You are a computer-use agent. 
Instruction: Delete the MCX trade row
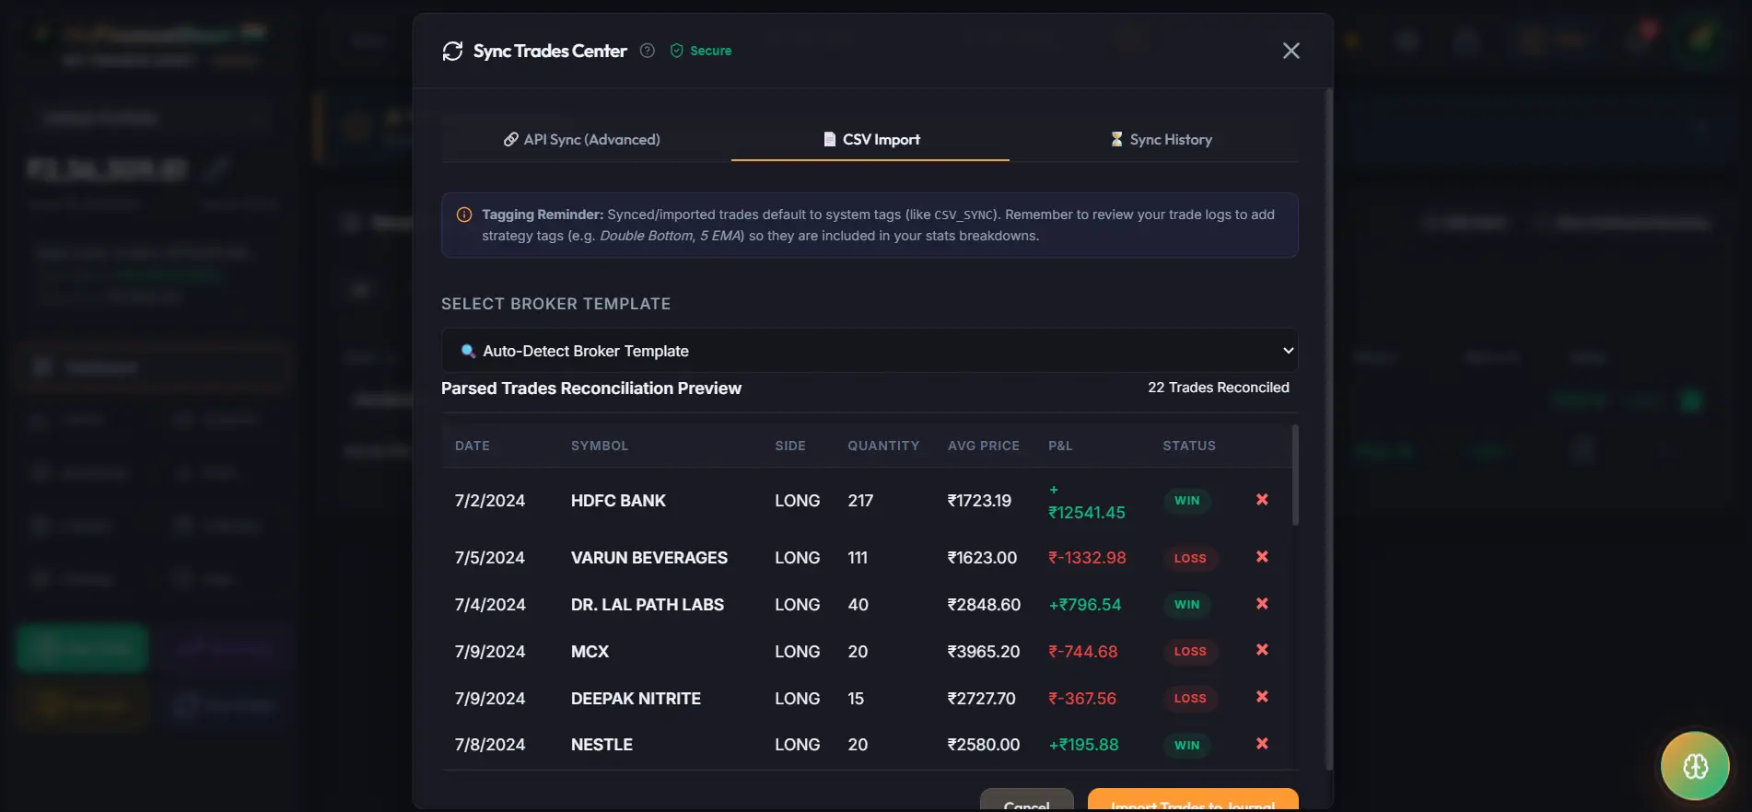click(x=1262, y=650)
